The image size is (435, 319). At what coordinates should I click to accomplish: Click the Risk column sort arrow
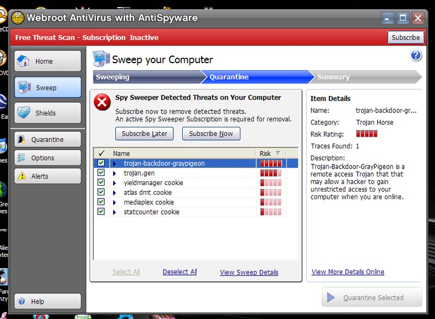click(278, 153)
